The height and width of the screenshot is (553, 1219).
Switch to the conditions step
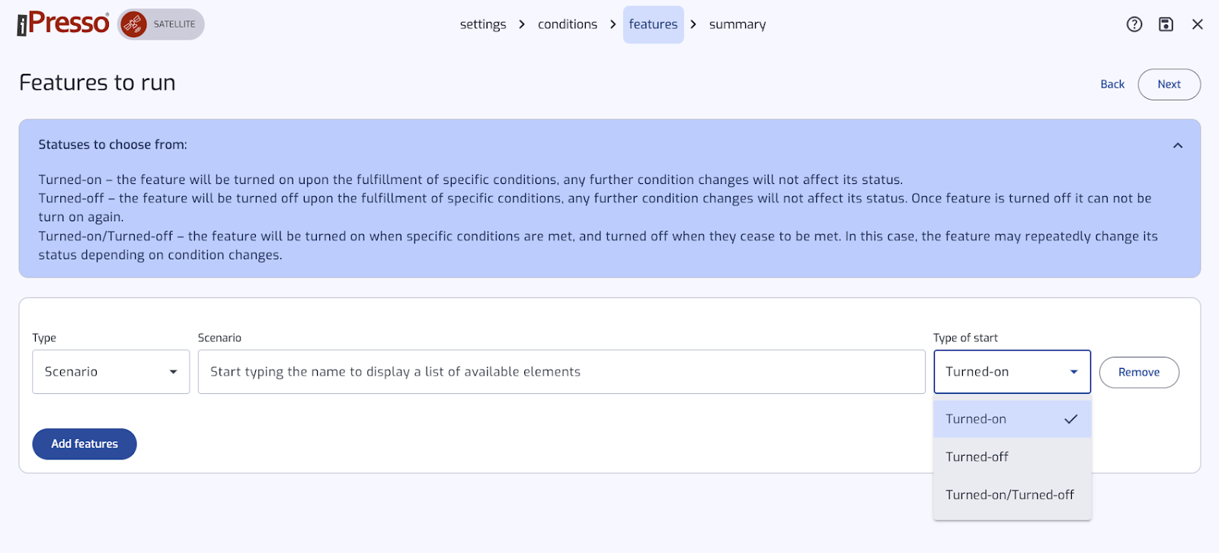[x=568, y=24]
